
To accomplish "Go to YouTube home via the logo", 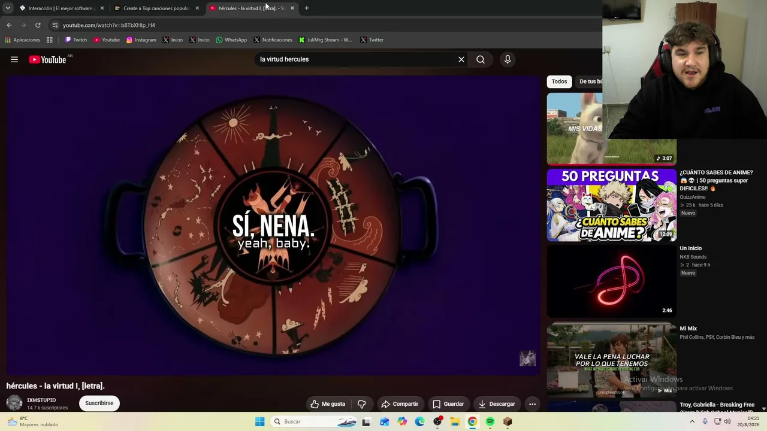I will 47,59.
